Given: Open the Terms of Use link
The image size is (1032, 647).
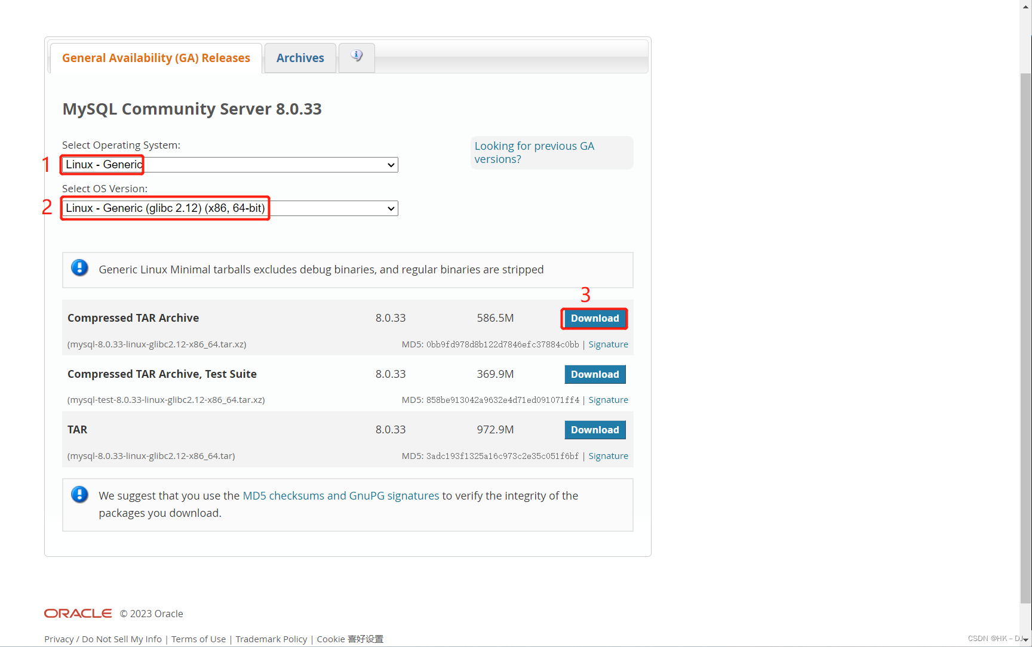Looking at the screenshot, I should click(x=198, y=639).
